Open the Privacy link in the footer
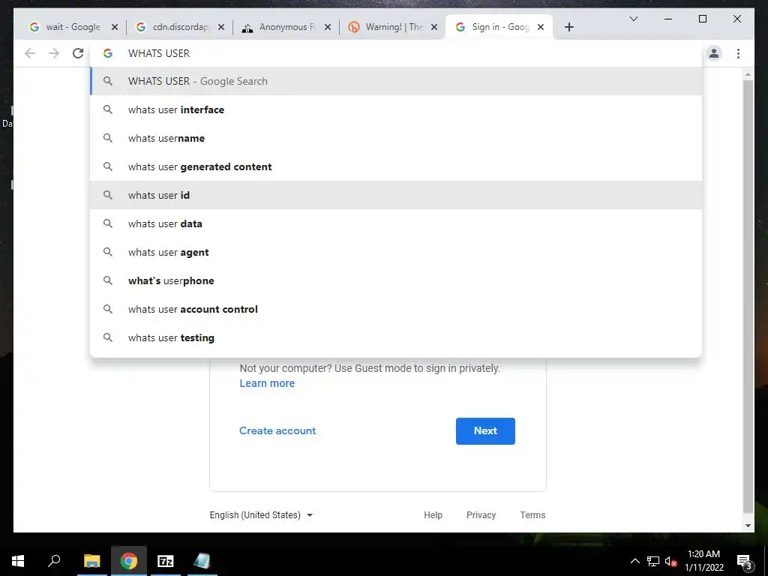The height and width of the screenshot is (576, 768). 481,514
